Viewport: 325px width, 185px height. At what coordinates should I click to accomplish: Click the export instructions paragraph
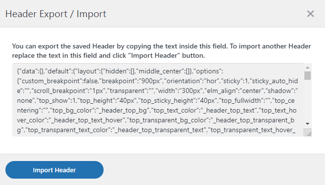pyautogui.click(x=162, y=50)
